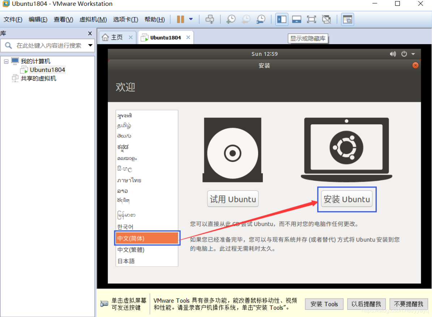The width and height of the screenshot is (432, 317).
Task: Open the library search dropdown arrow
Action: point(90,46)
